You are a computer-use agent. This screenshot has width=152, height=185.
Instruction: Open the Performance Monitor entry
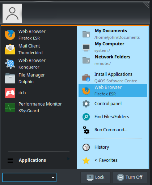(39, 107)
